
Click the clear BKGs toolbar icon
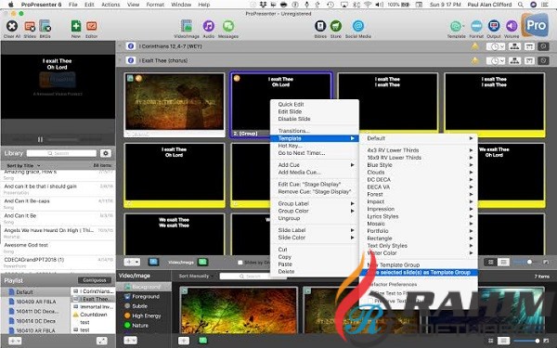pyautogui.click(x=45, y=26)
